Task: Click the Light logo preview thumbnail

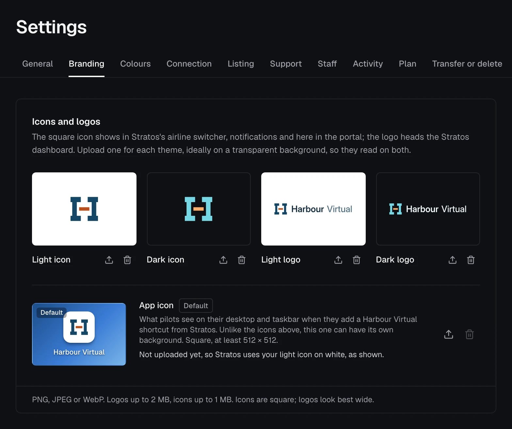Action: point(313,209)
